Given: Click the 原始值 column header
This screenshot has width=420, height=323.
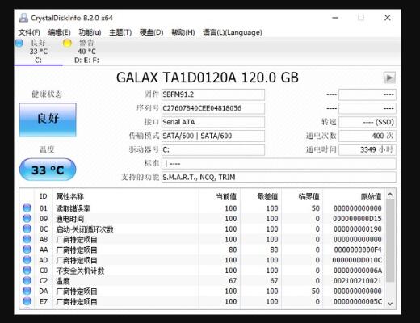Looking at the screenshot, I should click(371, 196).
